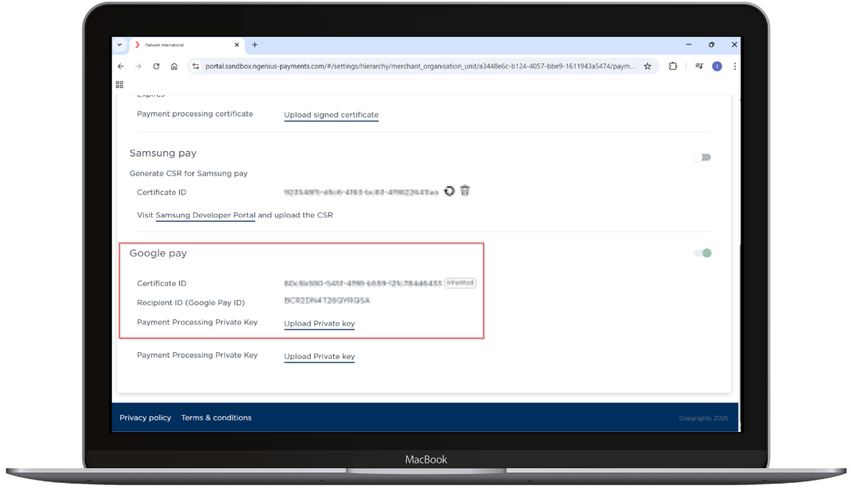Open site information icon in address bar
The height and width of the screenshot is (488, 851).
pos(196,66)
